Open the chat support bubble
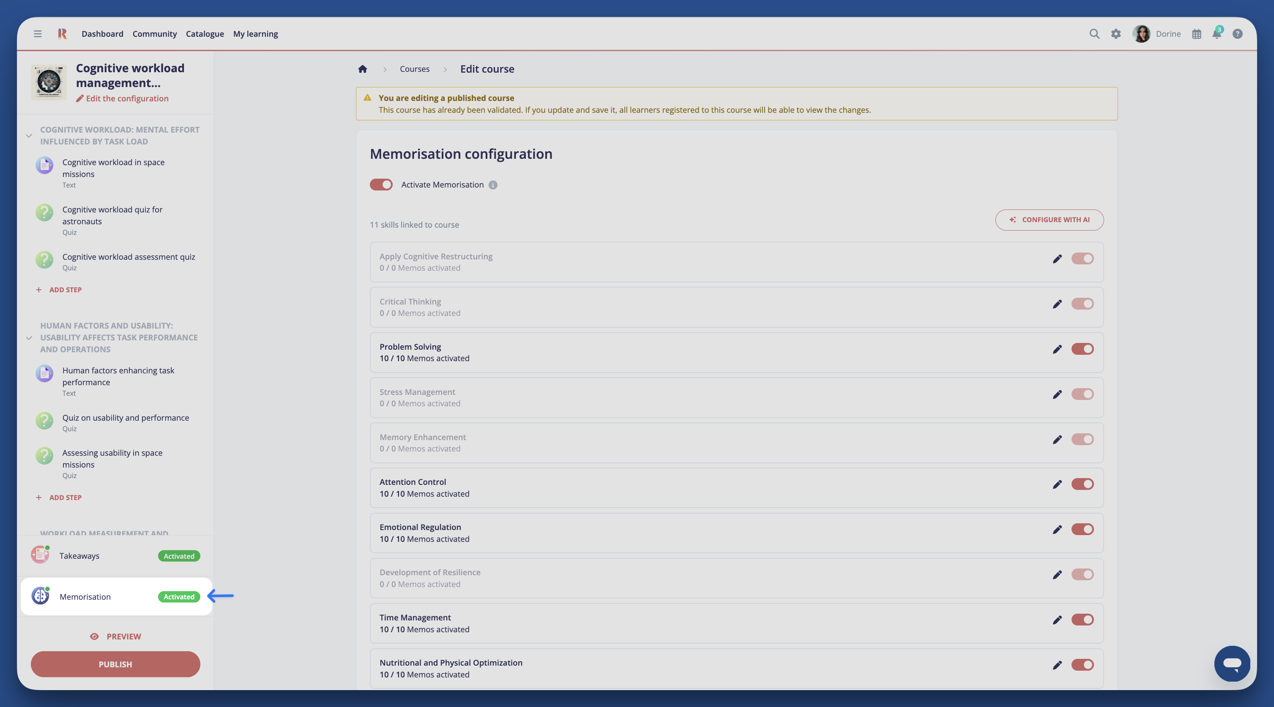1274x707 pixels. pos(1231,663)
